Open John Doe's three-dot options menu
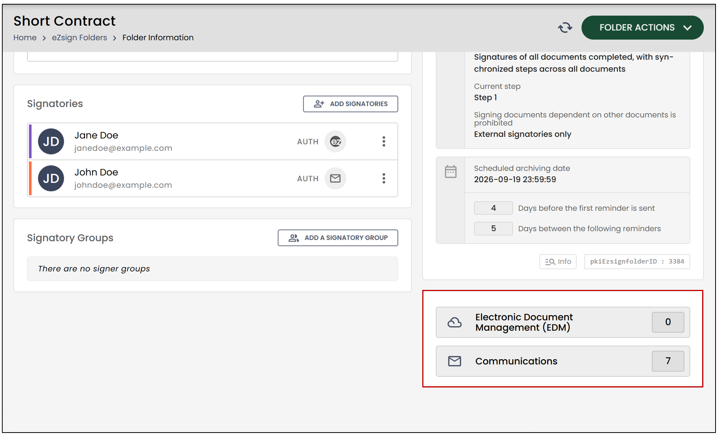Image resolution: width=719 pixels, height=436 pixels. tap(384, 178)
